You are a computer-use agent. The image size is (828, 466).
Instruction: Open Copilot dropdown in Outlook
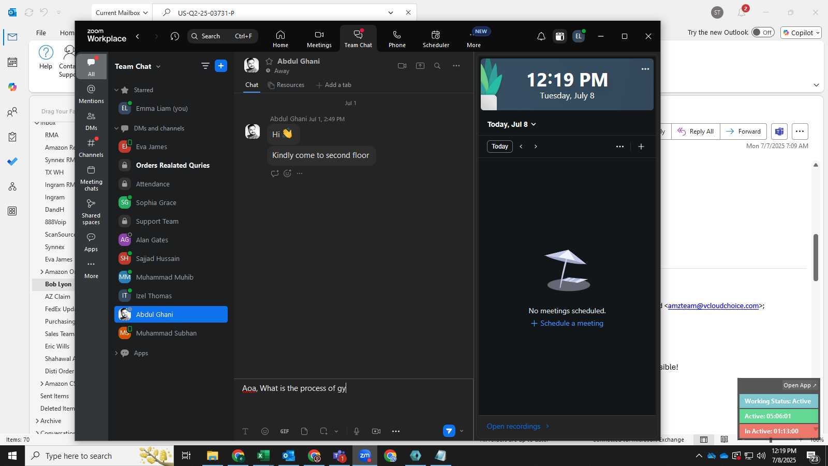(x=802, y=33)
